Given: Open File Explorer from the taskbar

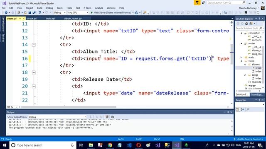Looking at the screenshot, I should [91, 145].
